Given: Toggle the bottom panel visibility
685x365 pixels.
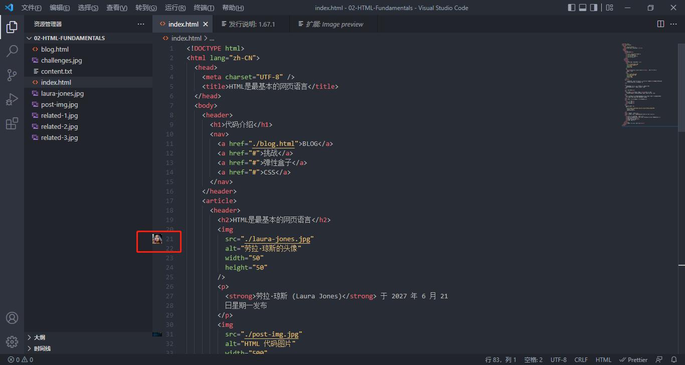Looking at the screenshot, I should [583, 7].
